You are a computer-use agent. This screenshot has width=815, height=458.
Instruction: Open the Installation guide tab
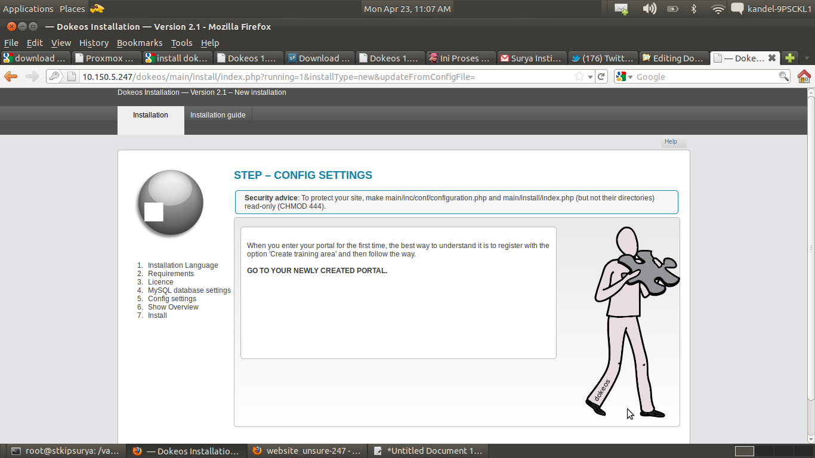pyautogui.click(x=218, y=115)
